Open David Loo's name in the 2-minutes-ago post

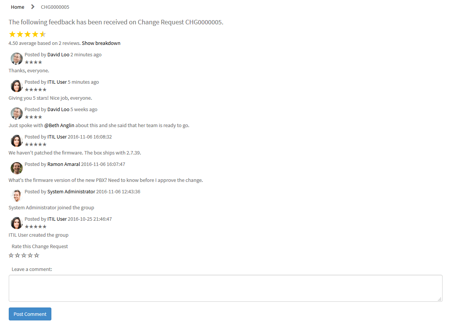click(x=59, y=55)
